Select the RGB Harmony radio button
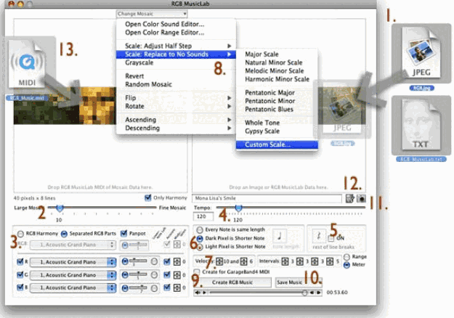Viewport: 454px width, 318px height. [20, 234]
